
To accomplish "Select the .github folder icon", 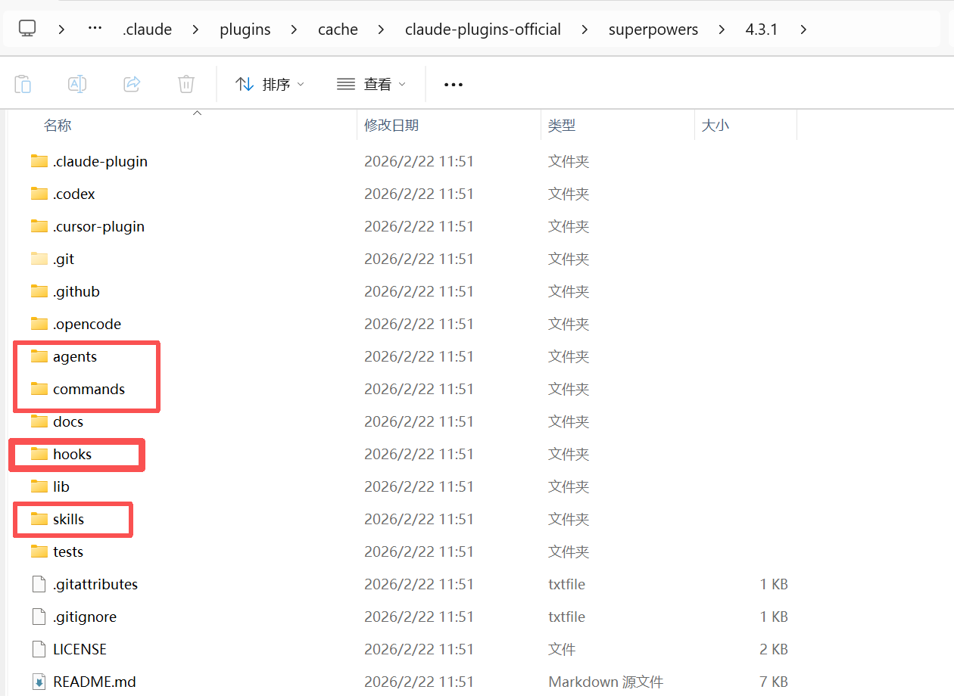I will 39,291.
